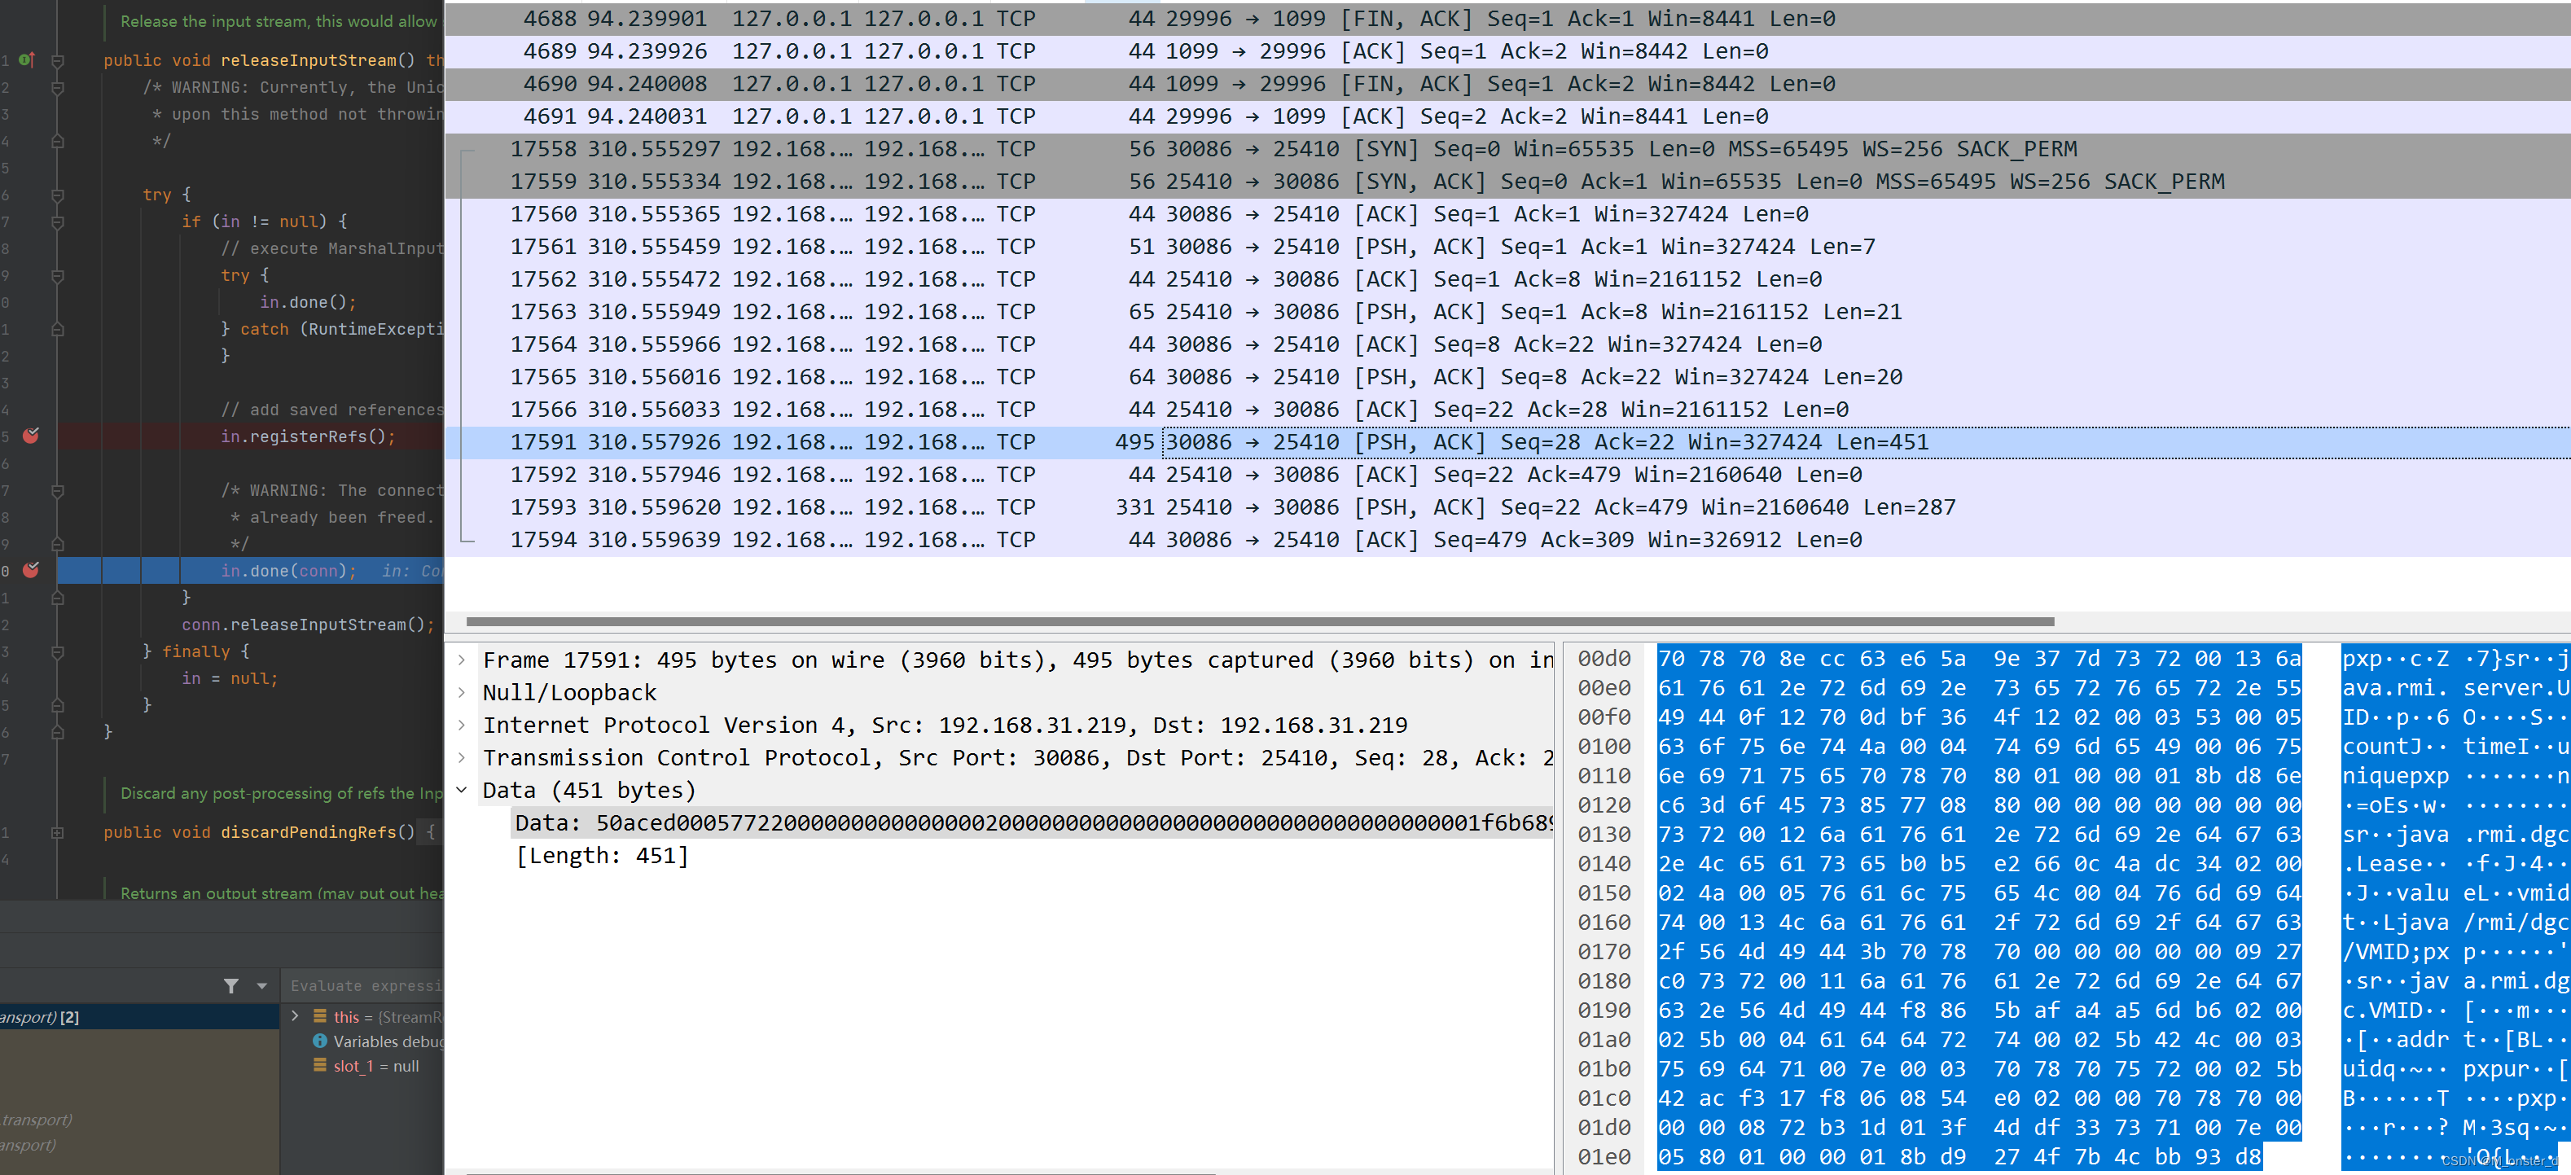Viewport: 2571px width, 1175px height.
Task: Click hex offset 0130 row in bytes pane
Action: (x=1604, y=835)
